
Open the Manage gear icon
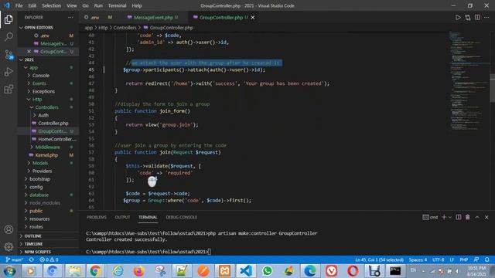9,246
